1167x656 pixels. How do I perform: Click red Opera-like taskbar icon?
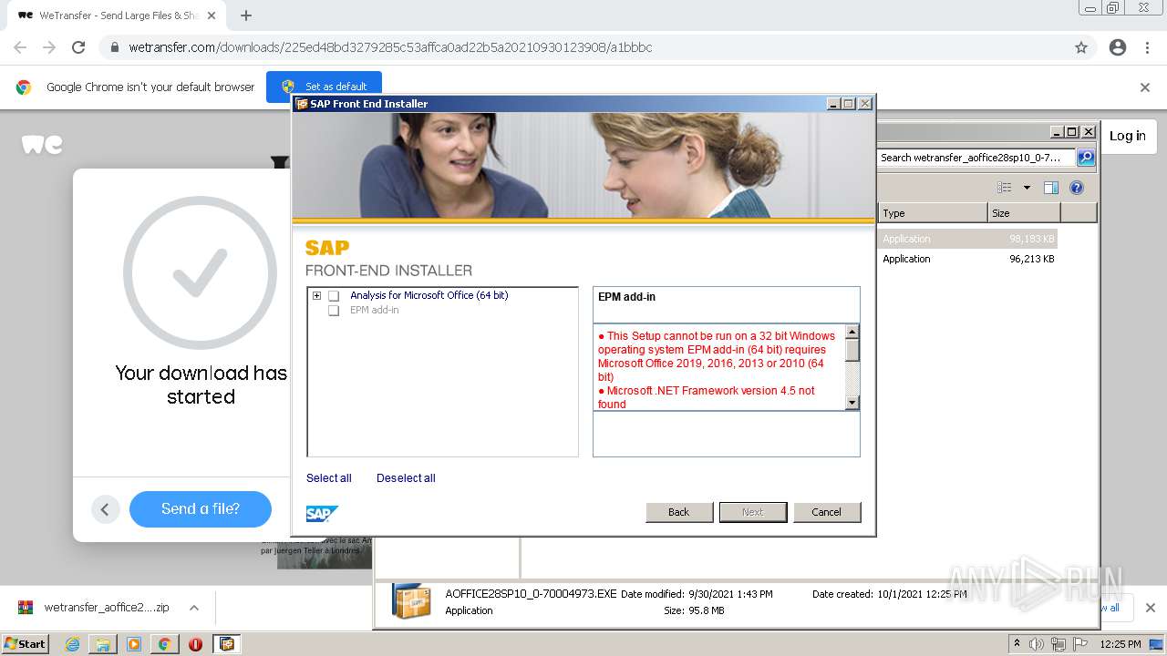tap(195, 644)
